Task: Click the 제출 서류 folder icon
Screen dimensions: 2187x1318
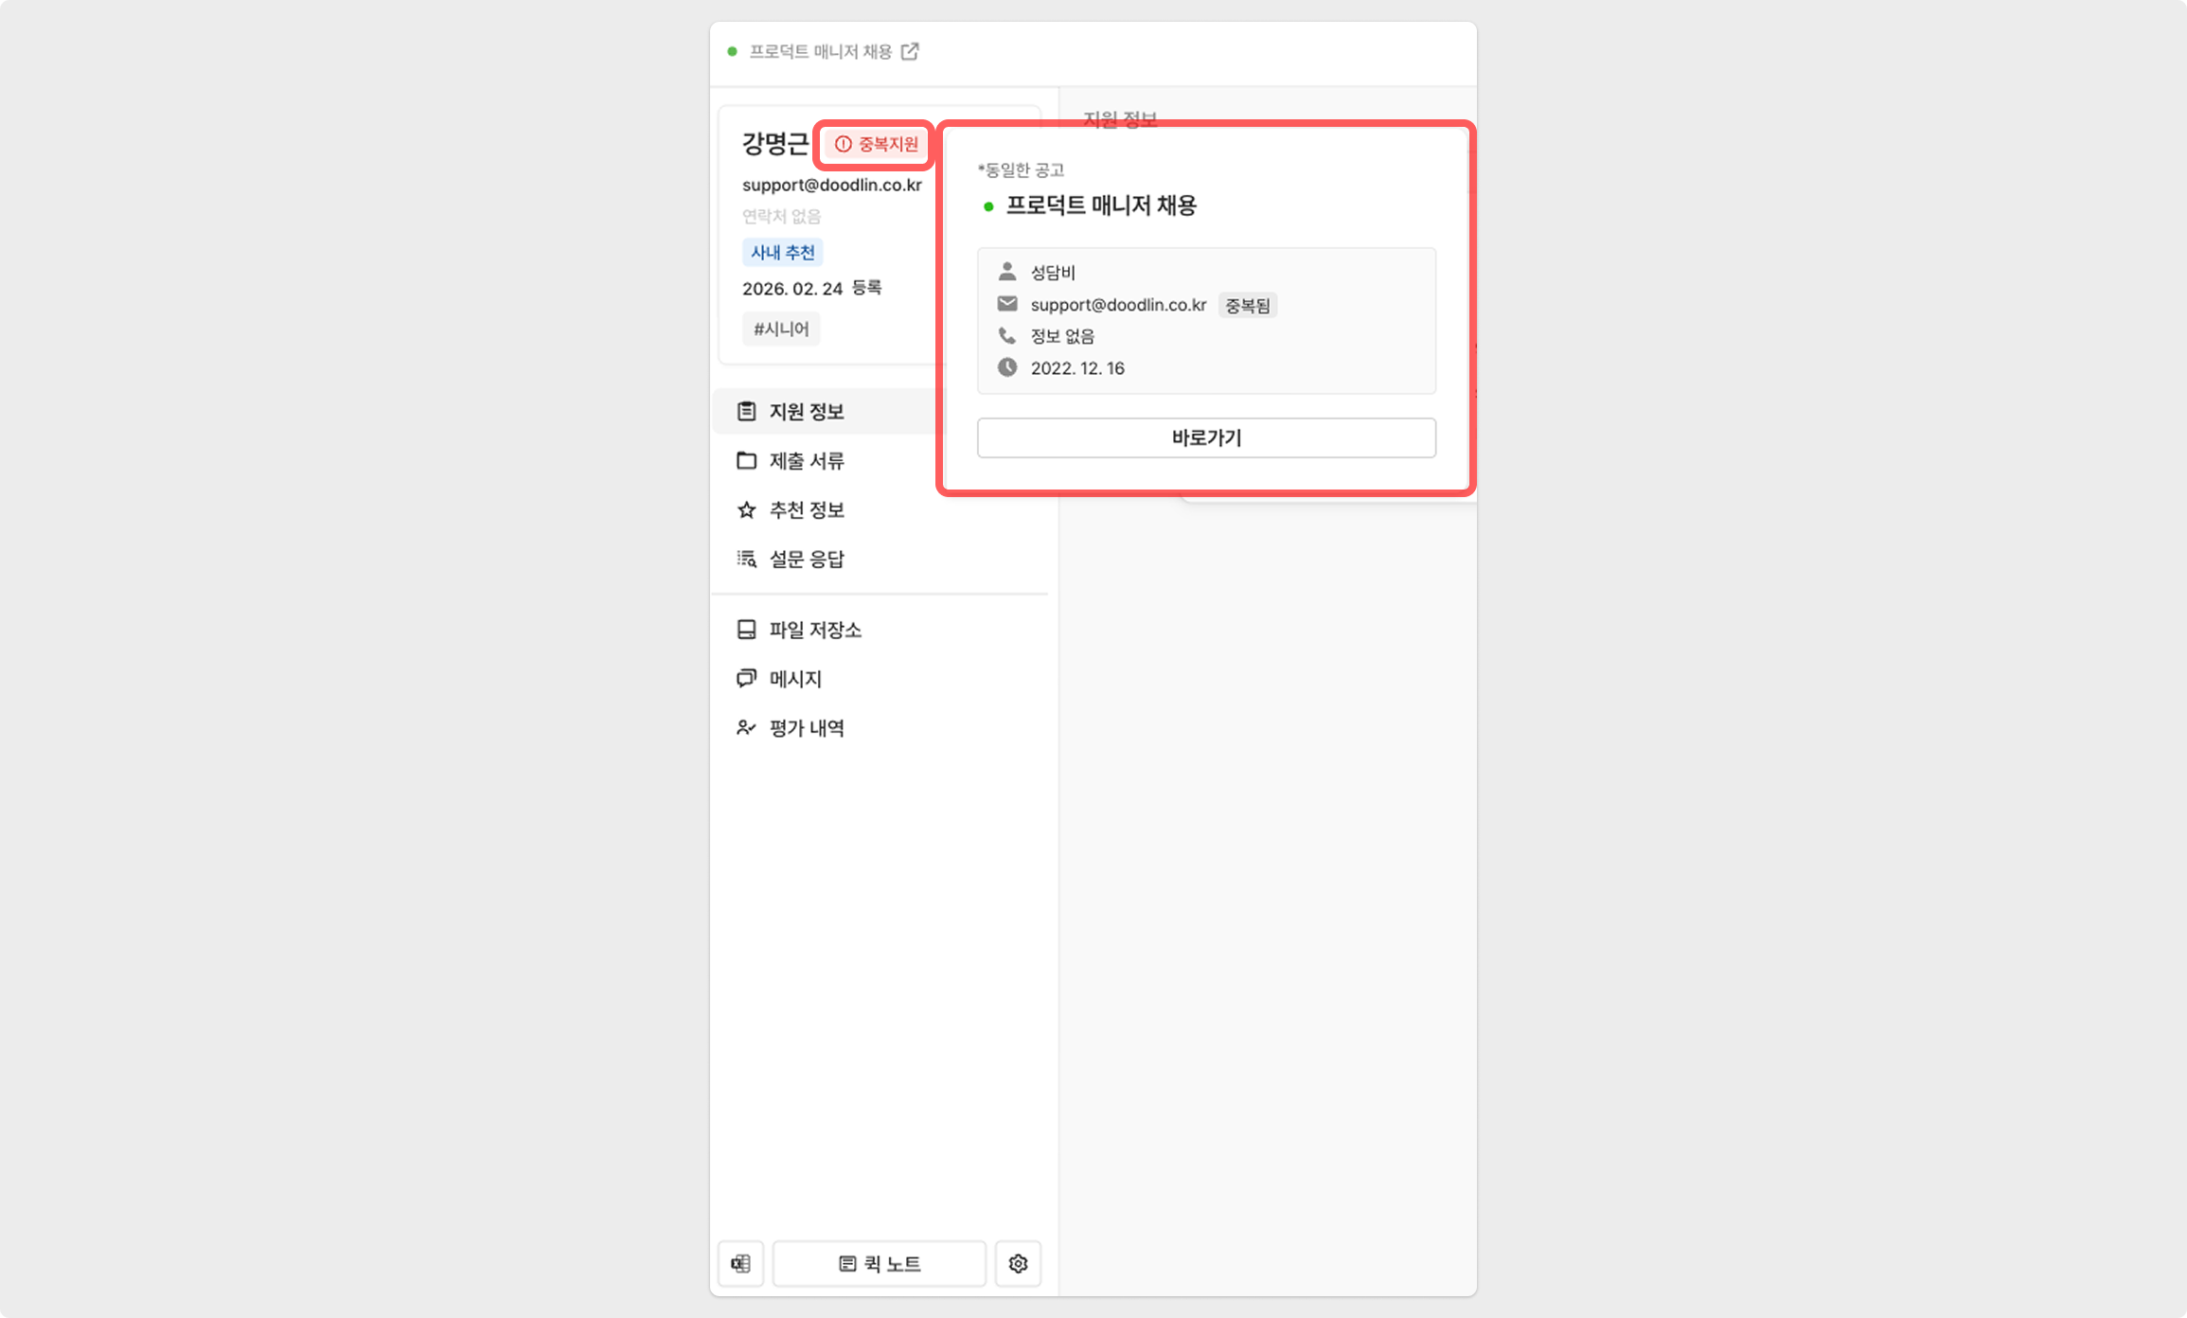Action: 746,460
